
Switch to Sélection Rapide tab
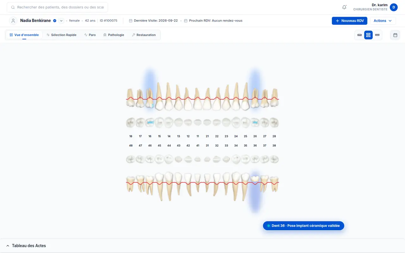coord(61,35)
